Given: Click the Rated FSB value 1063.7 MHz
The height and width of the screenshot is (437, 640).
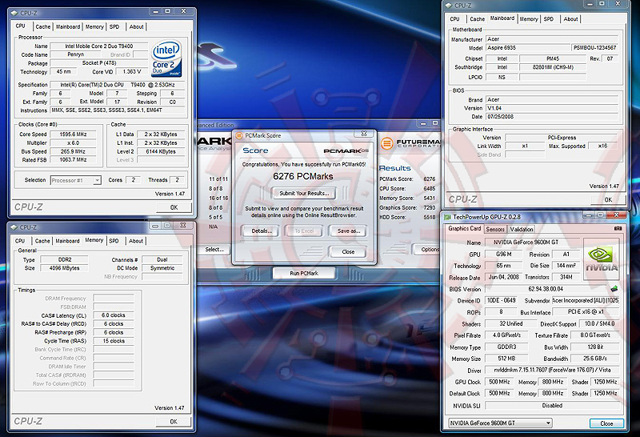Looking at the screenshot, I should [73, 160].
